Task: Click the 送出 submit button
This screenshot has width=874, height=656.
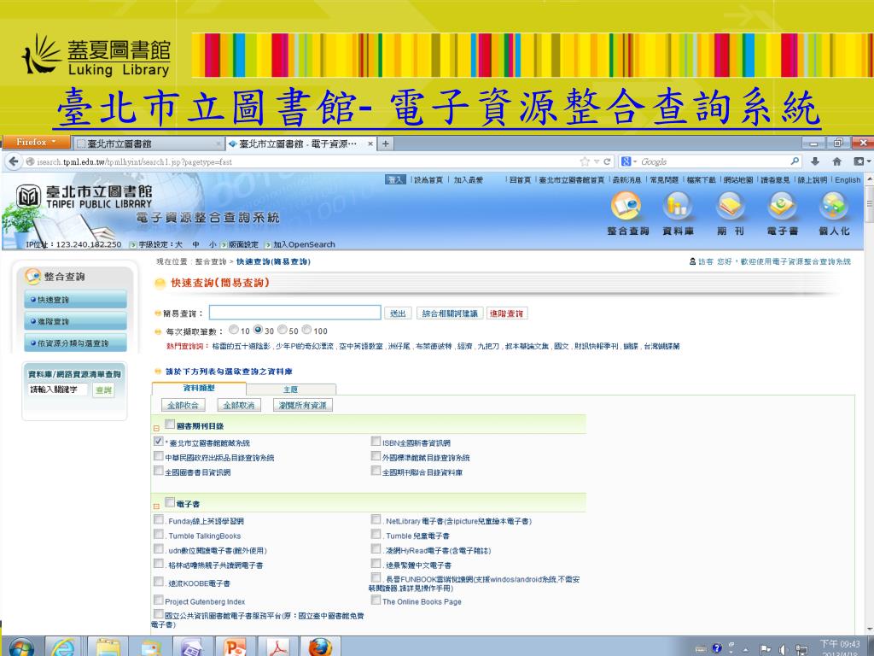Action: 398,313
